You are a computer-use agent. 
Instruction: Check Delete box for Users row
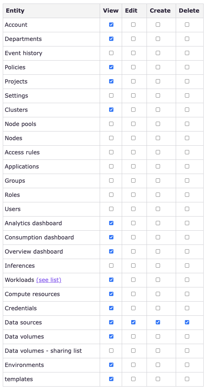(187, 209)
